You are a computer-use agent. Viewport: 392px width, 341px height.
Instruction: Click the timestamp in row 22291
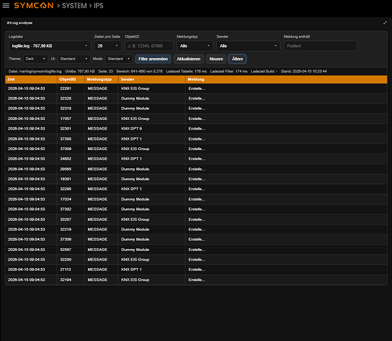pos(27,89)
